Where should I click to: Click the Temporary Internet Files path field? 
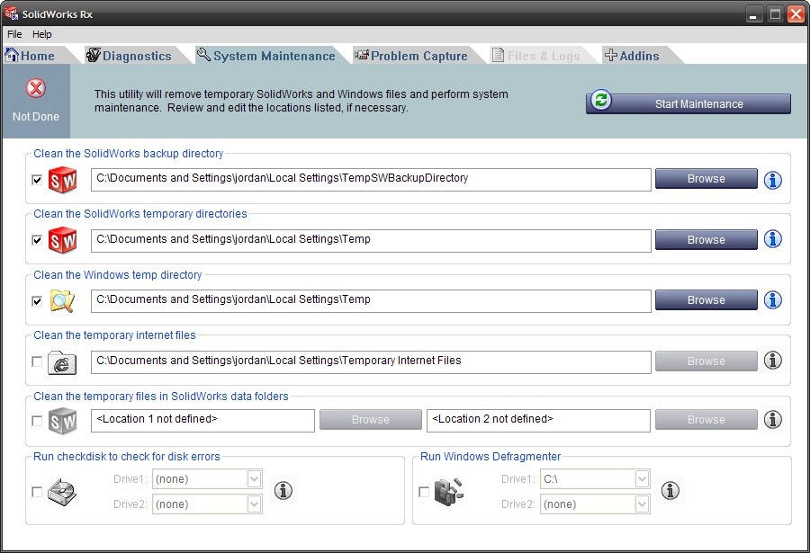371,362
